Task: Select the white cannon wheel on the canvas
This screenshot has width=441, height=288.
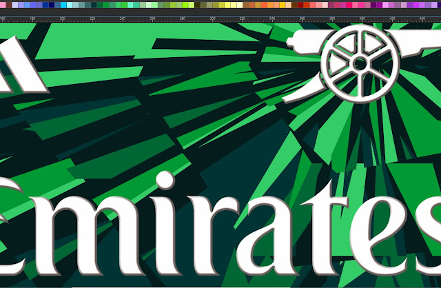Action: point(360,64)
